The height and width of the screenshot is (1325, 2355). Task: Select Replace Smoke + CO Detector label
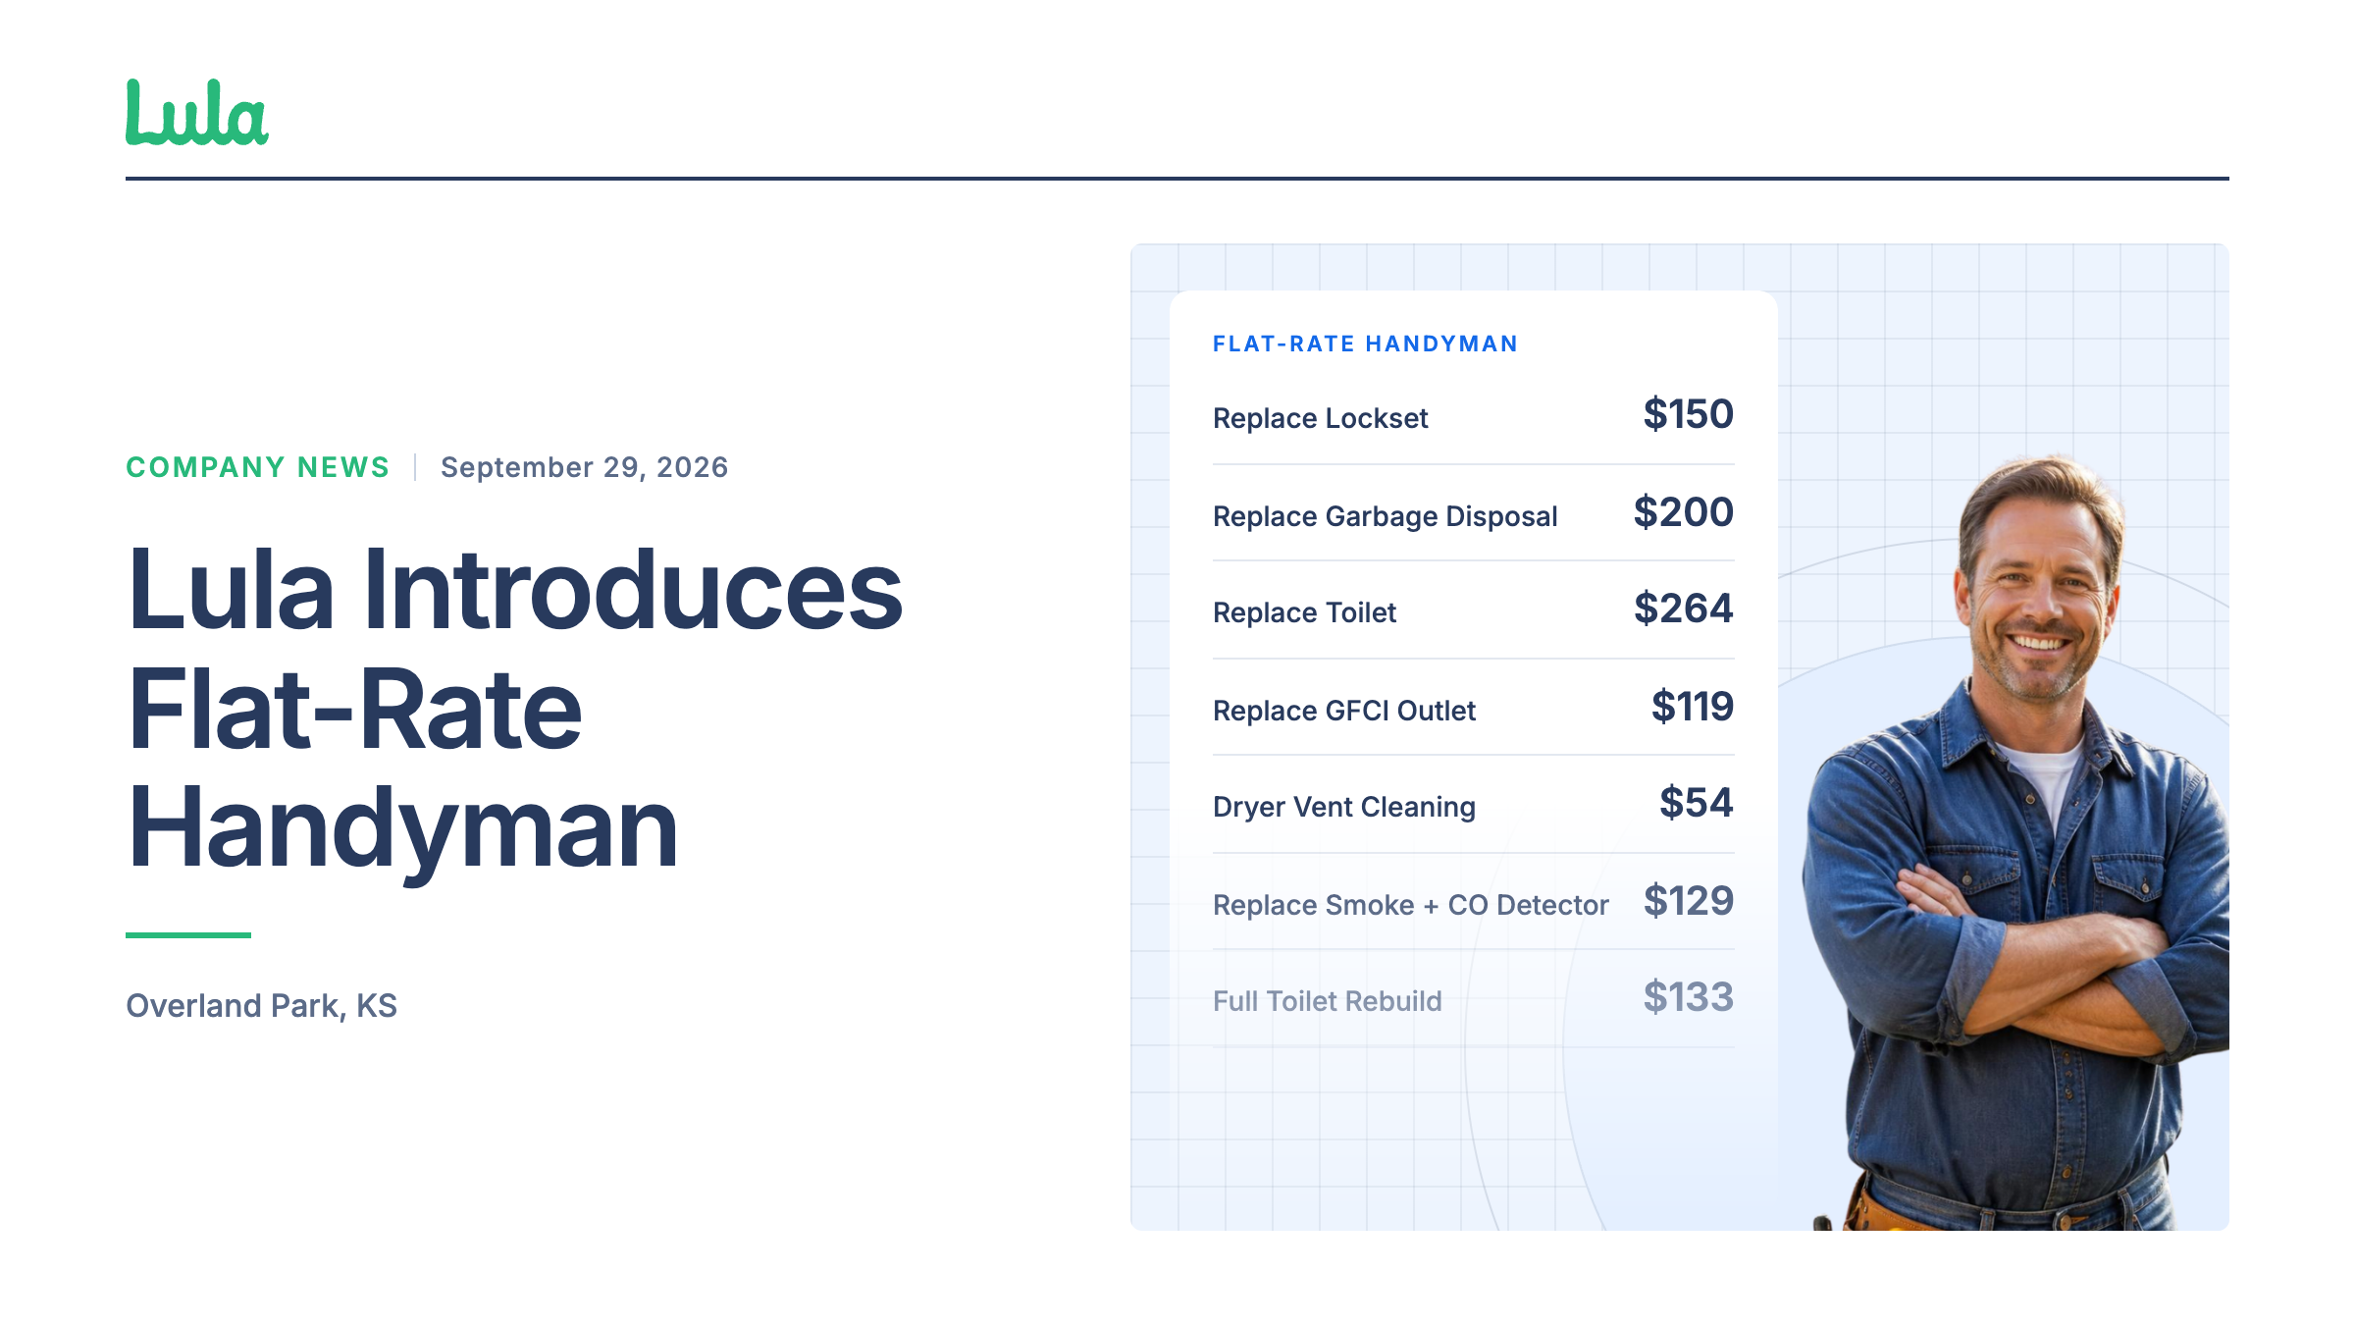pyautogui.click(x=1410, y=905)
